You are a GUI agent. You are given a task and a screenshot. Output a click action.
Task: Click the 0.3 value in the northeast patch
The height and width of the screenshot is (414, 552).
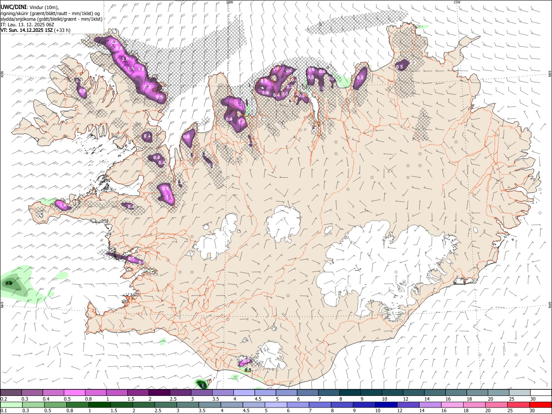pyautogui.click(x=399, y=67)
